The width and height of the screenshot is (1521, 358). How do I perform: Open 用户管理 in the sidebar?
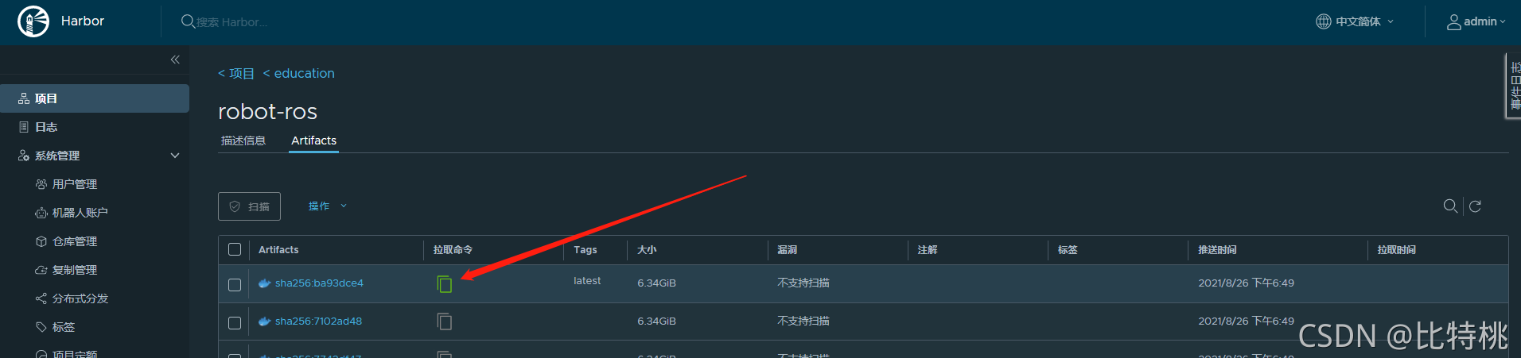click(x=75, y=184)
